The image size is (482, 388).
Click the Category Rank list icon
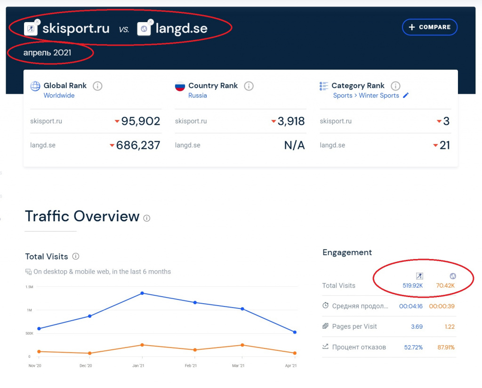[x=324, y=86]
